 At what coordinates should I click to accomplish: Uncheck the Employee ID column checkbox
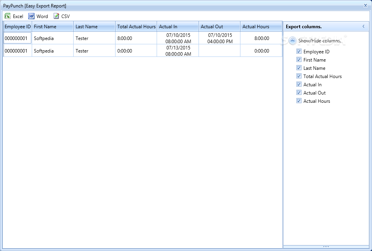[299, 51]
